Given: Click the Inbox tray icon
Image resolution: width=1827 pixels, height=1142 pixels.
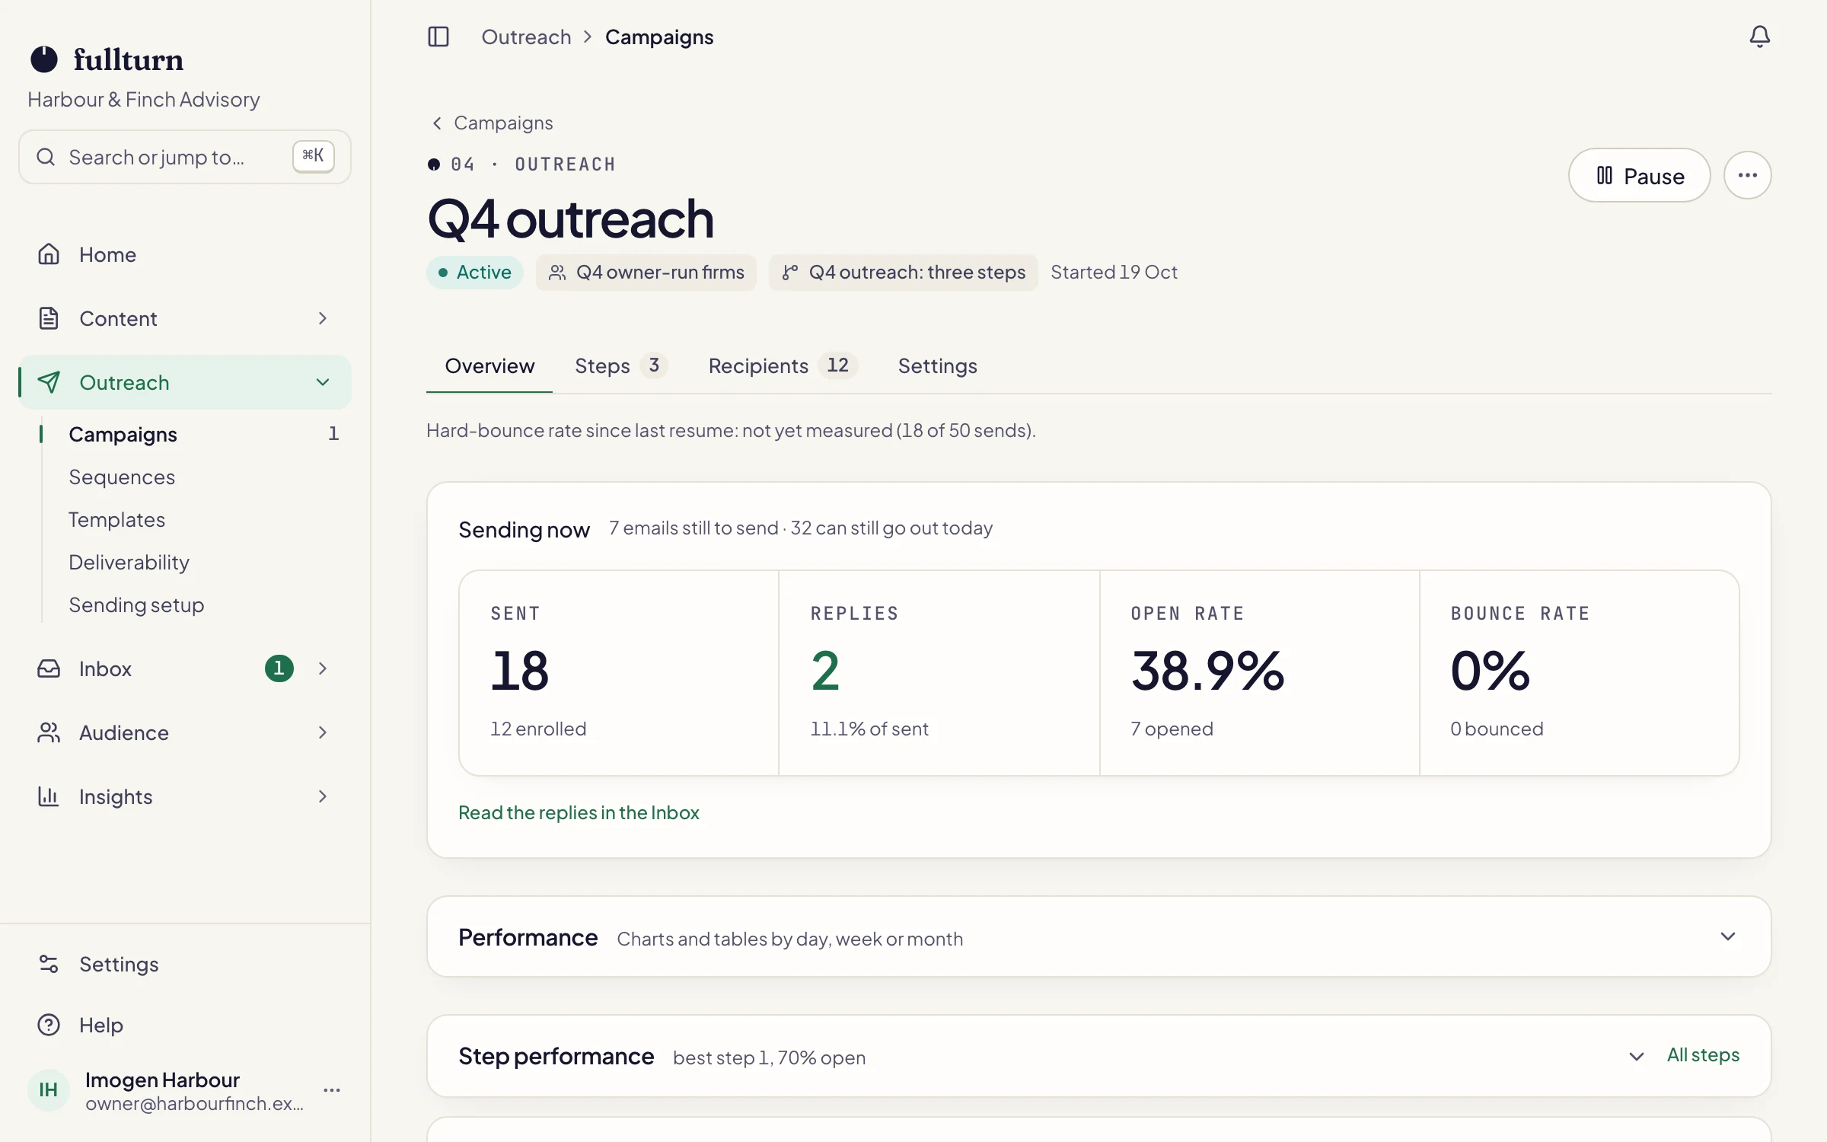Looking at the screenshot, I should [49, 668].
